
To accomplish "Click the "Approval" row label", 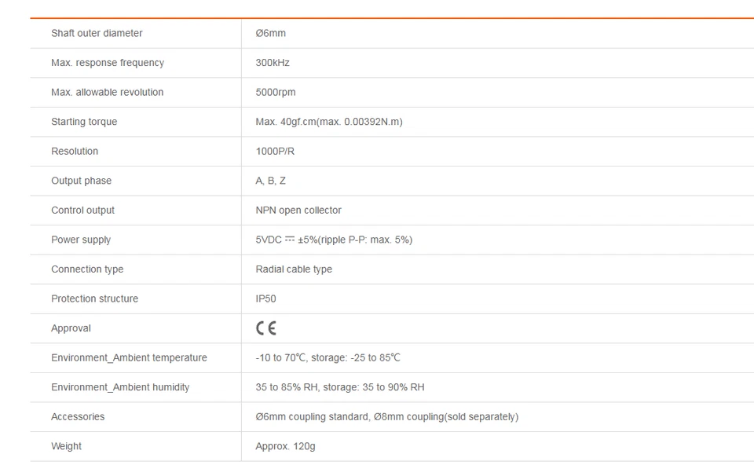I will point(71,328).
